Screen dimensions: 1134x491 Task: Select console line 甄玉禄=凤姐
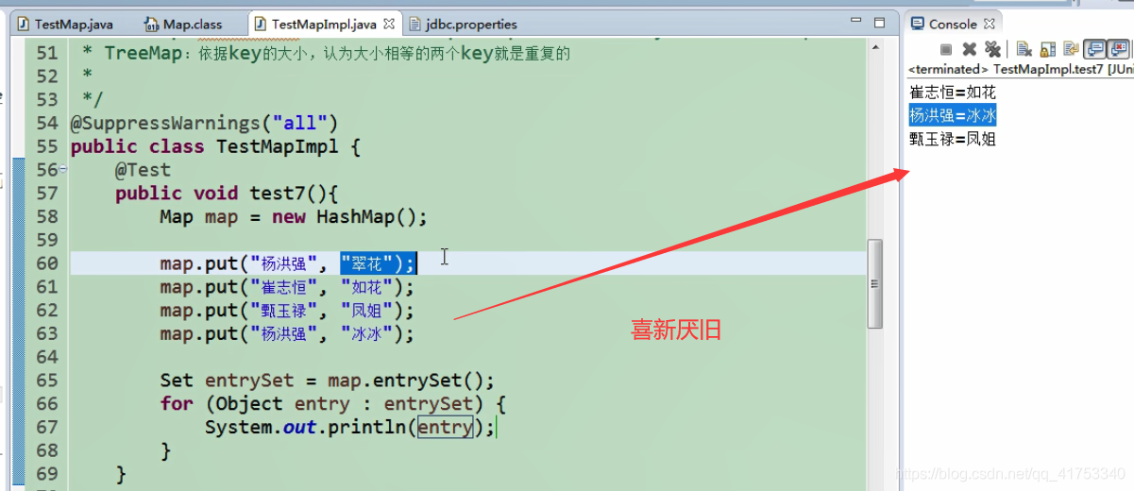point(953,139)
